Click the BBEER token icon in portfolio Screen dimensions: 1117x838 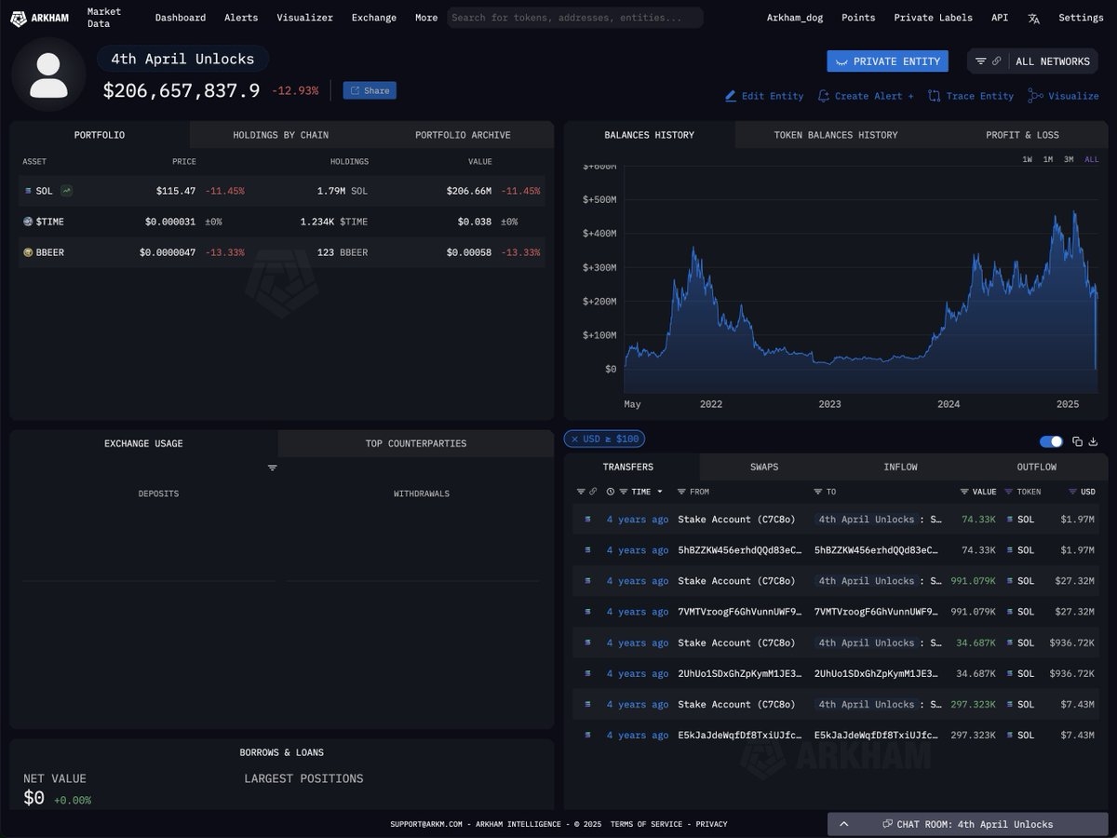(28, 252)
